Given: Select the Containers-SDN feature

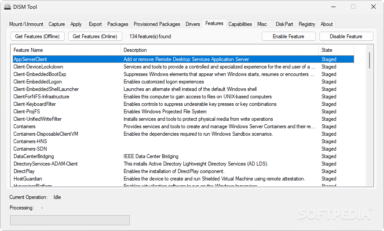Looking at the screenshot, I should 183,149.
